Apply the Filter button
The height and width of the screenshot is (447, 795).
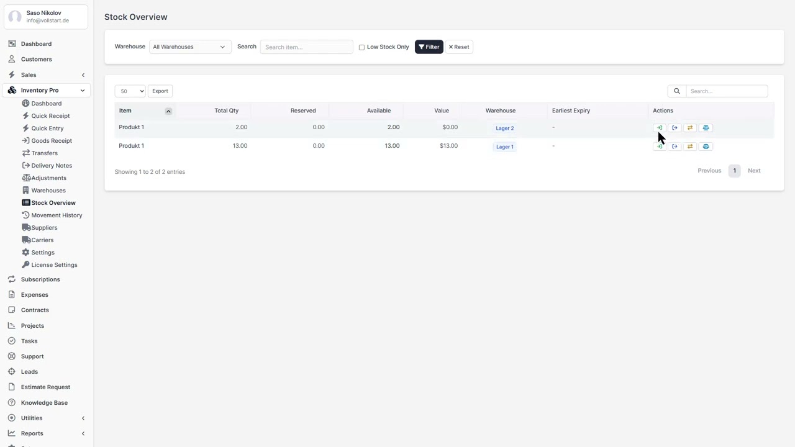[429, 47]
